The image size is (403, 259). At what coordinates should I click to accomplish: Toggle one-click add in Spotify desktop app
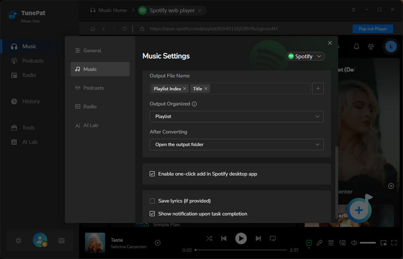point(152,174)
